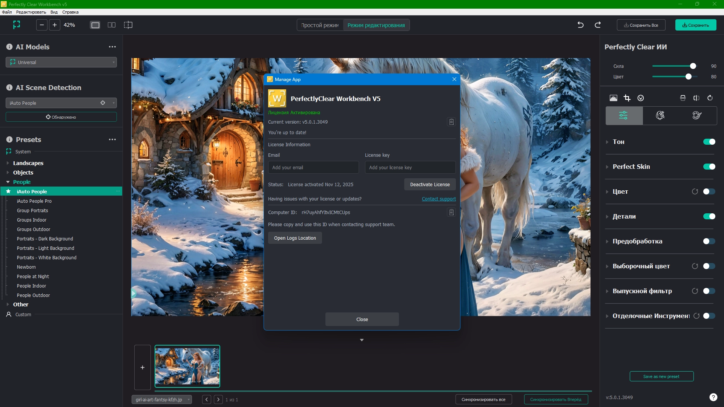Click the redo arrow icon
Image resolution: width=724 pixels, height=407 pixels.
tap(598, 25)
